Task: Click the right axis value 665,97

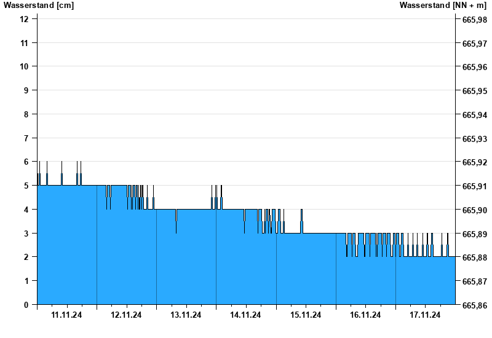Action: click(475, 44)
